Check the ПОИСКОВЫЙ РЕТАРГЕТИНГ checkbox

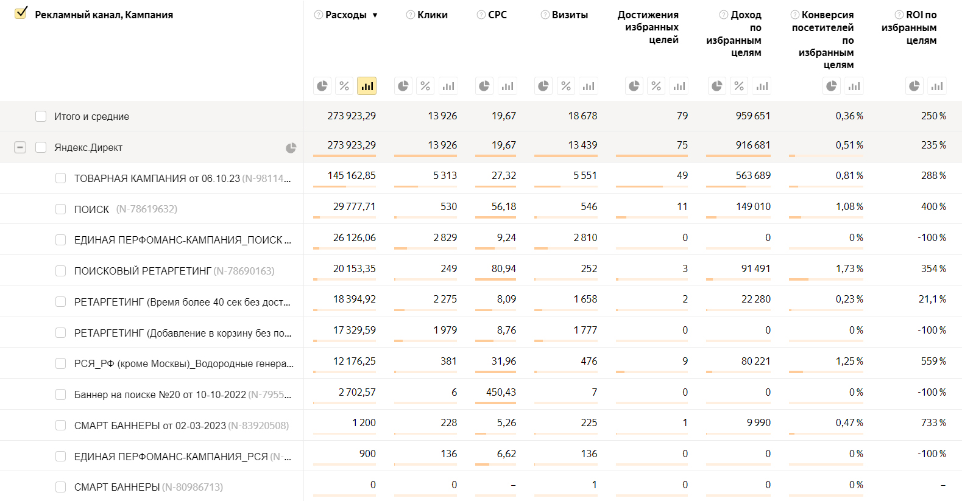60,271
